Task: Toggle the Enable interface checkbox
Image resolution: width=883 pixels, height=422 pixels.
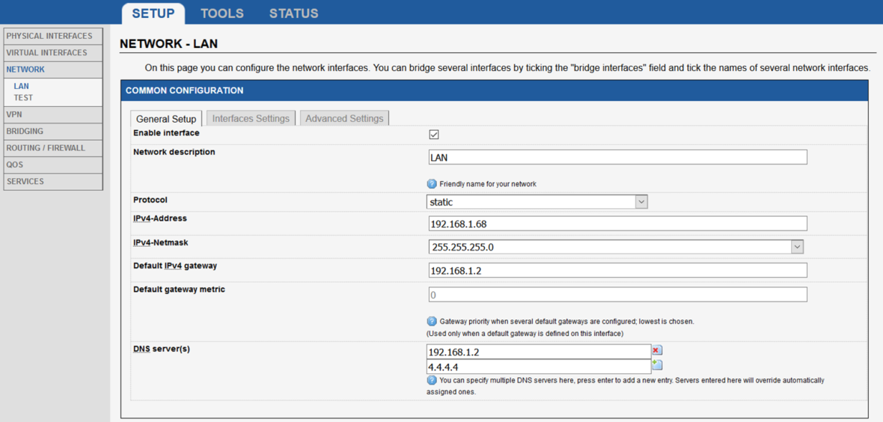Action: pos(434,135)
